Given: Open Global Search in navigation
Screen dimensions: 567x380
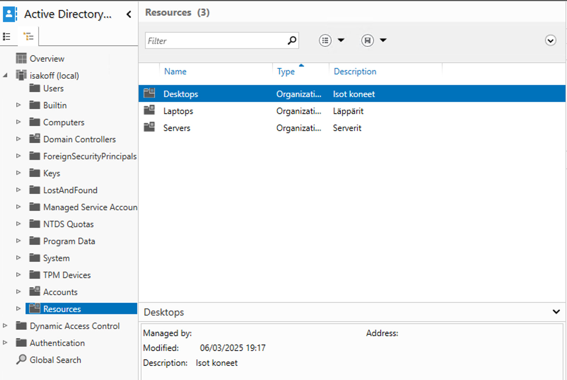Looking at the screenshot, I should pos(55,360).
